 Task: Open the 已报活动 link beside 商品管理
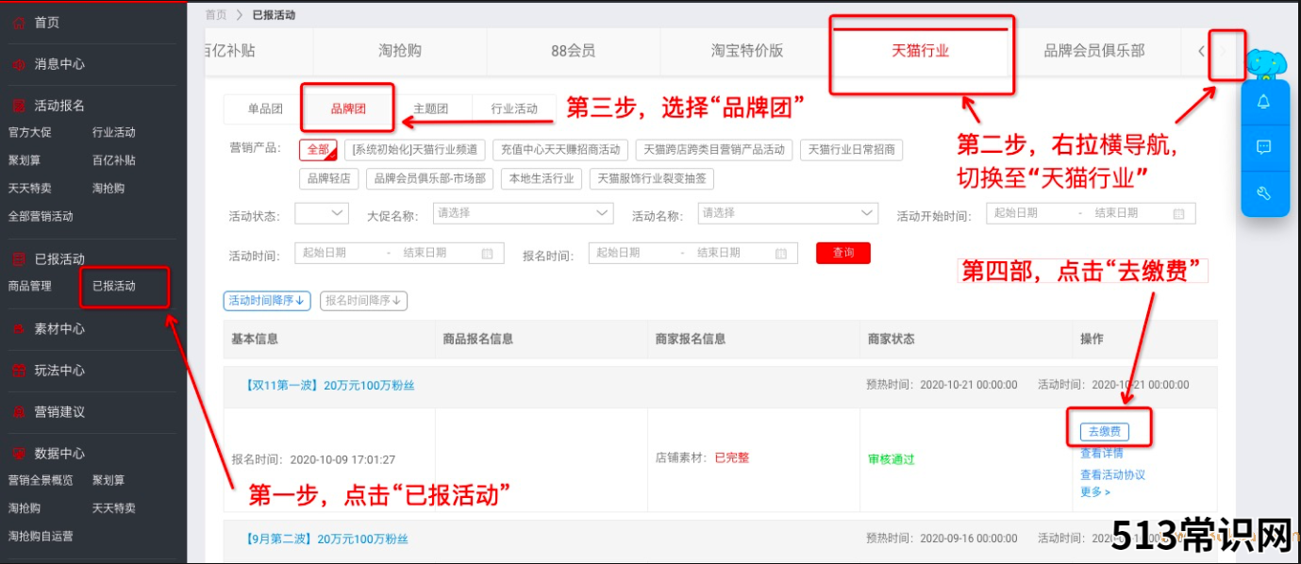tap(114, 286)
